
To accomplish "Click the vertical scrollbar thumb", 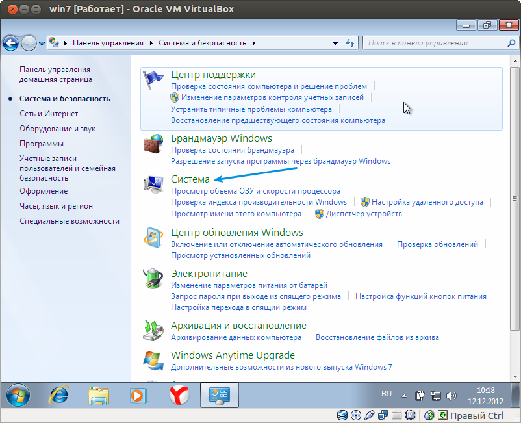I will click(x=515, y=199).
